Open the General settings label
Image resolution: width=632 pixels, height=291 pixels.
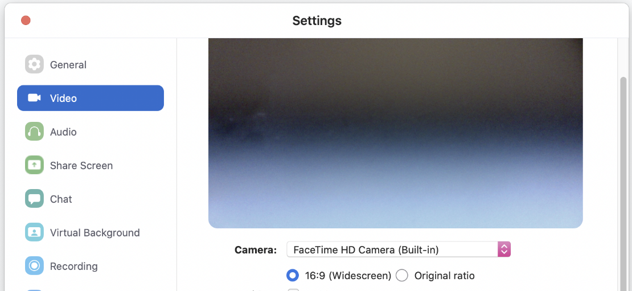coord(68,65)
